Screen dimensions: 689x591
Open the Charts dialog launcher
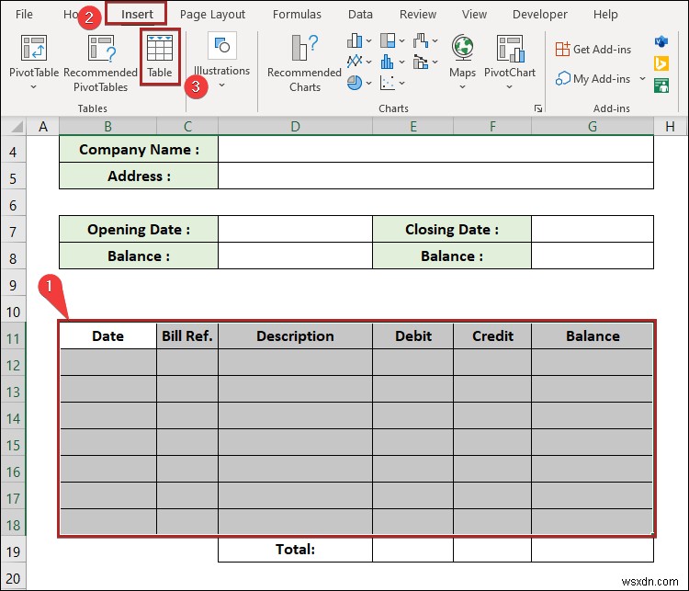tap(537, 108)
